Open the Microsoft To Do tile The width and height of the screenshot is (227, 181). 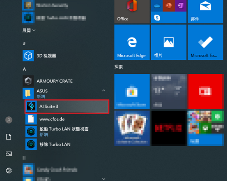pyautogui.click(x=205, y=42)
